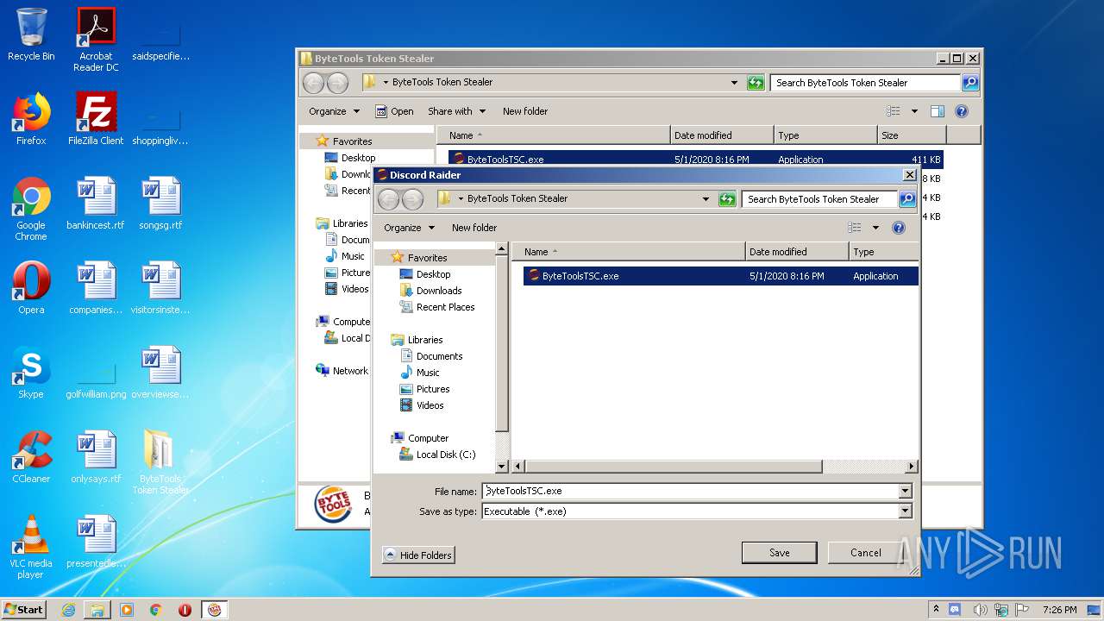Select ByteToolsTSC.exe in dialog file list
This screenshot has height=621, width=1104.
coord(721,276)
